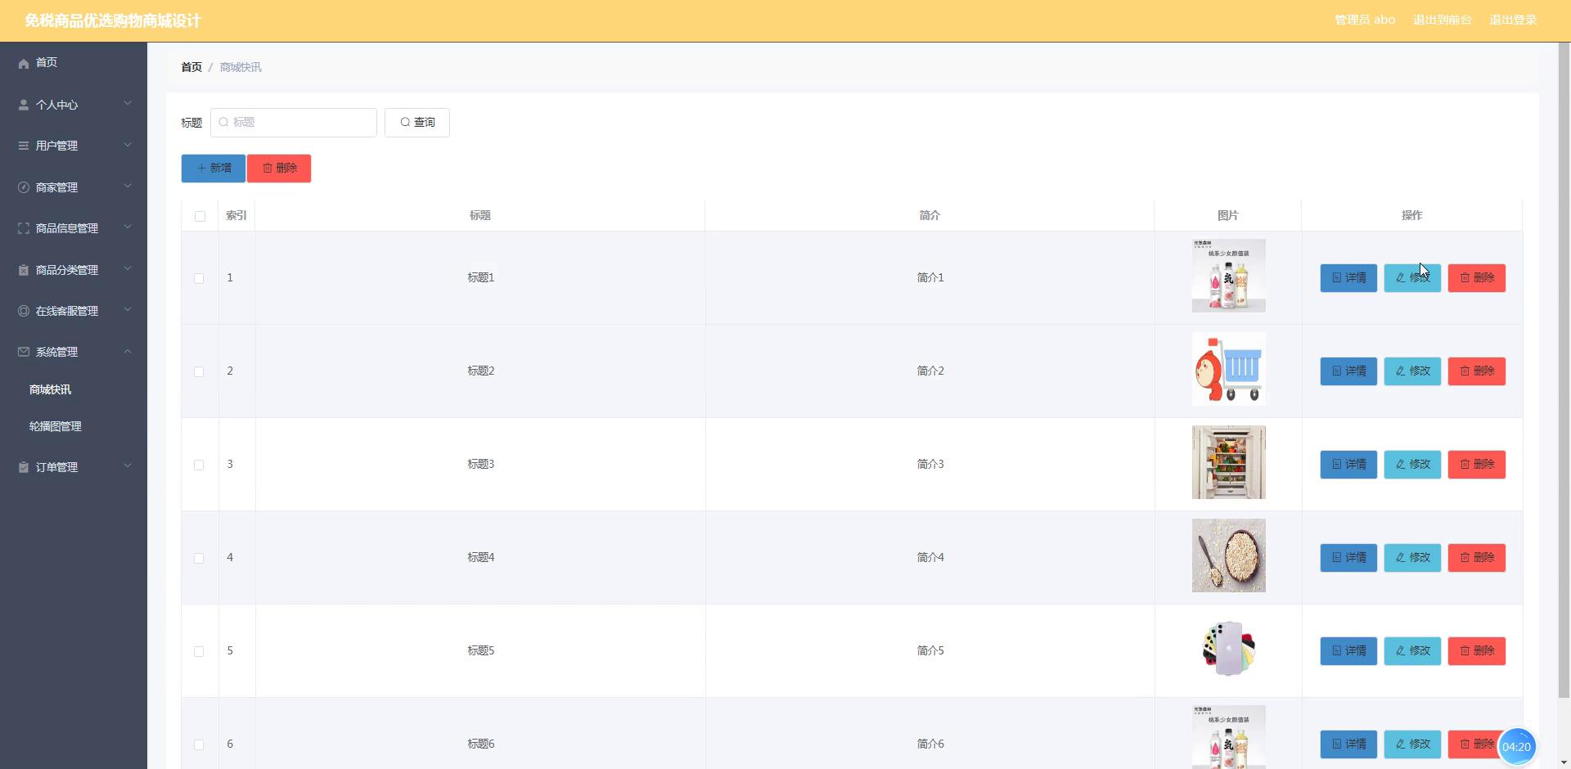Click the 订单管理 sidebar icon
This screenshot has height=769, width=1571.
coord(24,467)
